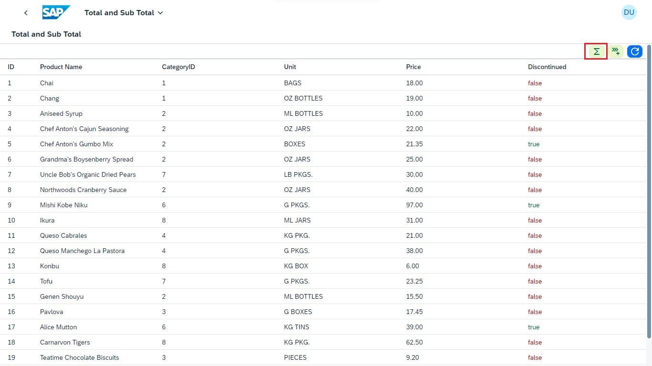The image size is (652, 366).
Task: Select the Pavlova product row
Action: tap(52, 312)
